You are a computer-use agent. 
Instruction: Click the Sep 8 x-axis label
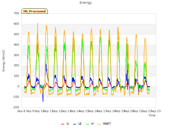pos(21,111)
